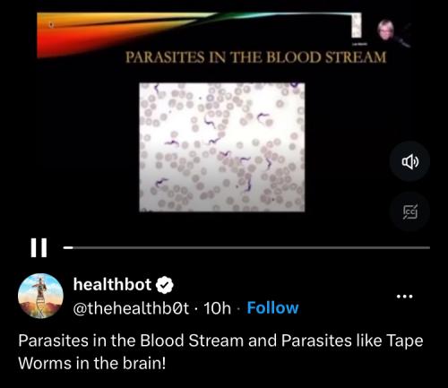Image resolution: width=448 pixels, height=388 pixels.
Task: Seek to the middle of the video progress bar
Action: pos(246,247)
